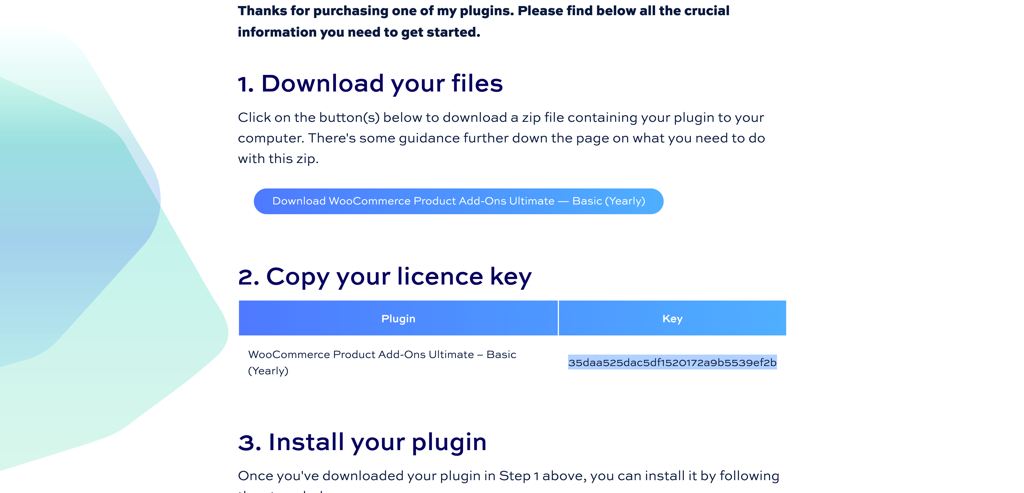1024x493 pixels.
Task: Click the "Thanks for purchasing" intro line
Action: tap(483, 11)
